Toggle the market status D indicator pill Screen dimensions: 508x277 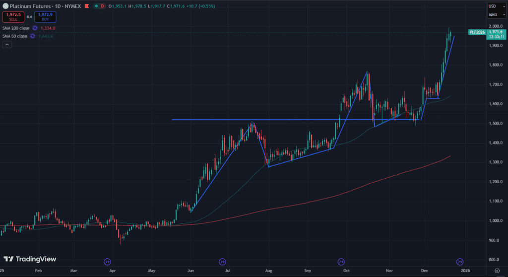pos(103,6)
